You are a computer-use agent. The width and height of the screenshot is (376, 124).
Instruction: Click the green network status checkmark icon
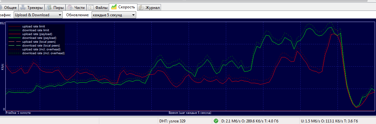216,121
